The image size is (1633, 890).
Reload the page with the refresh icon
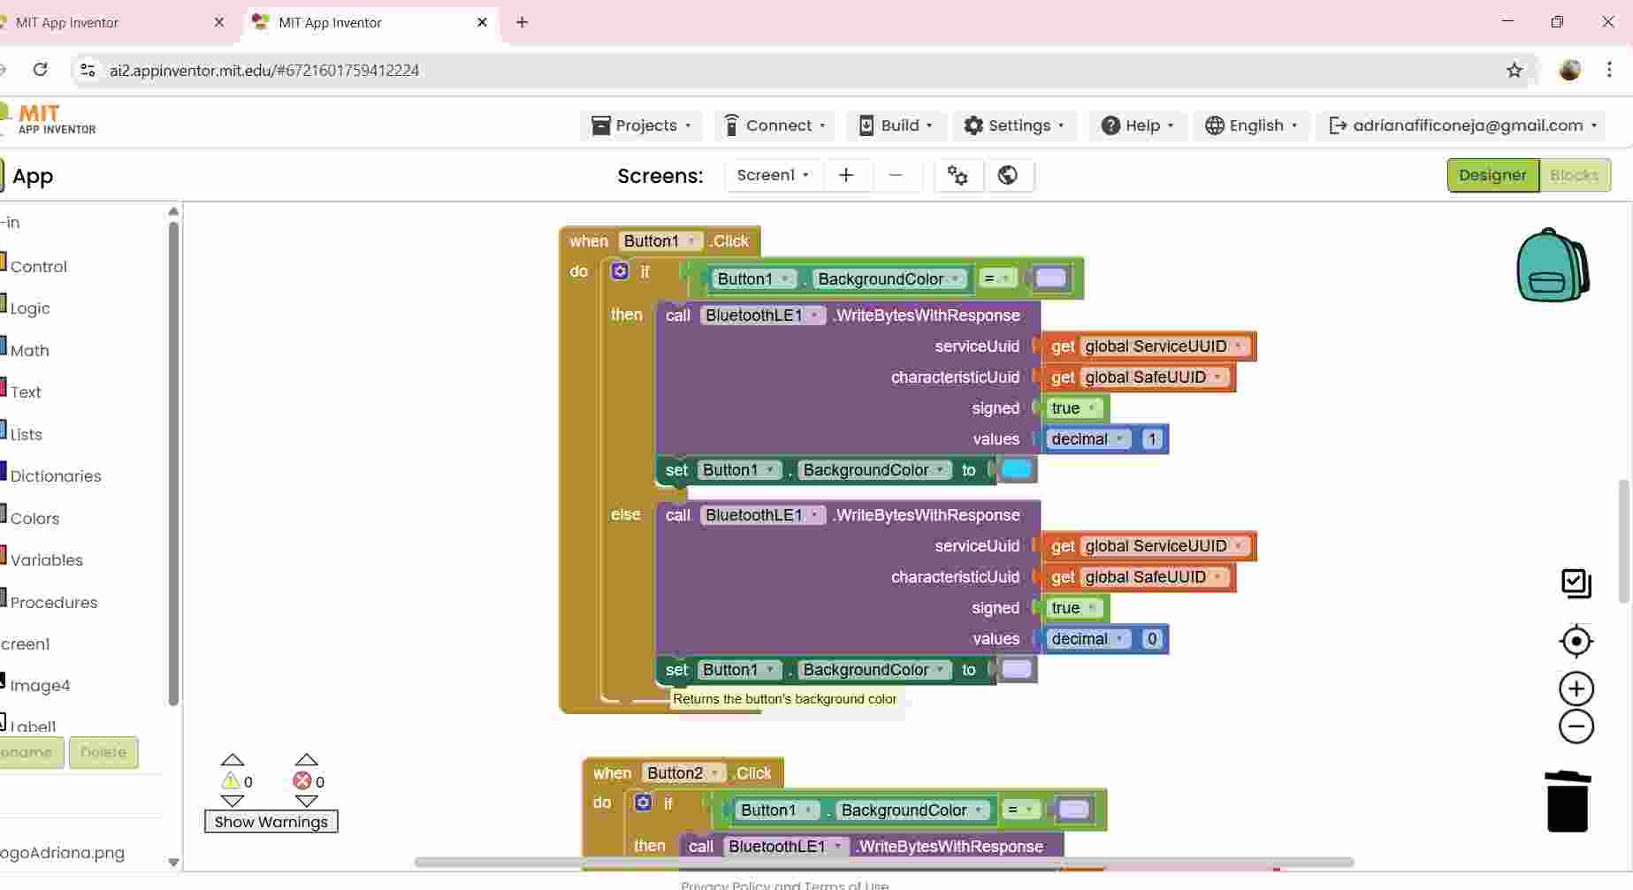point(41,70)
